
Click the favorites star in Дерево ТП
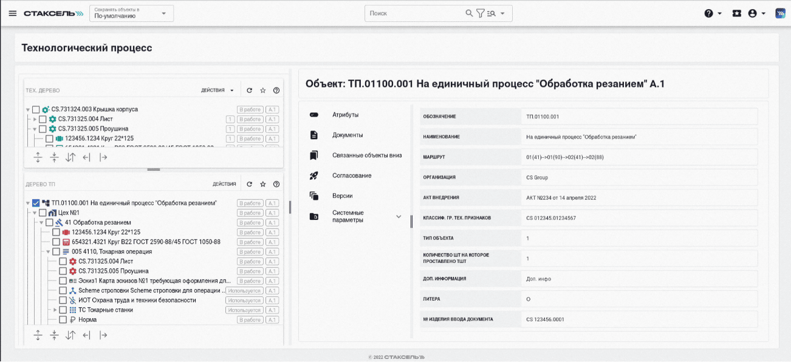click(263, 184)
